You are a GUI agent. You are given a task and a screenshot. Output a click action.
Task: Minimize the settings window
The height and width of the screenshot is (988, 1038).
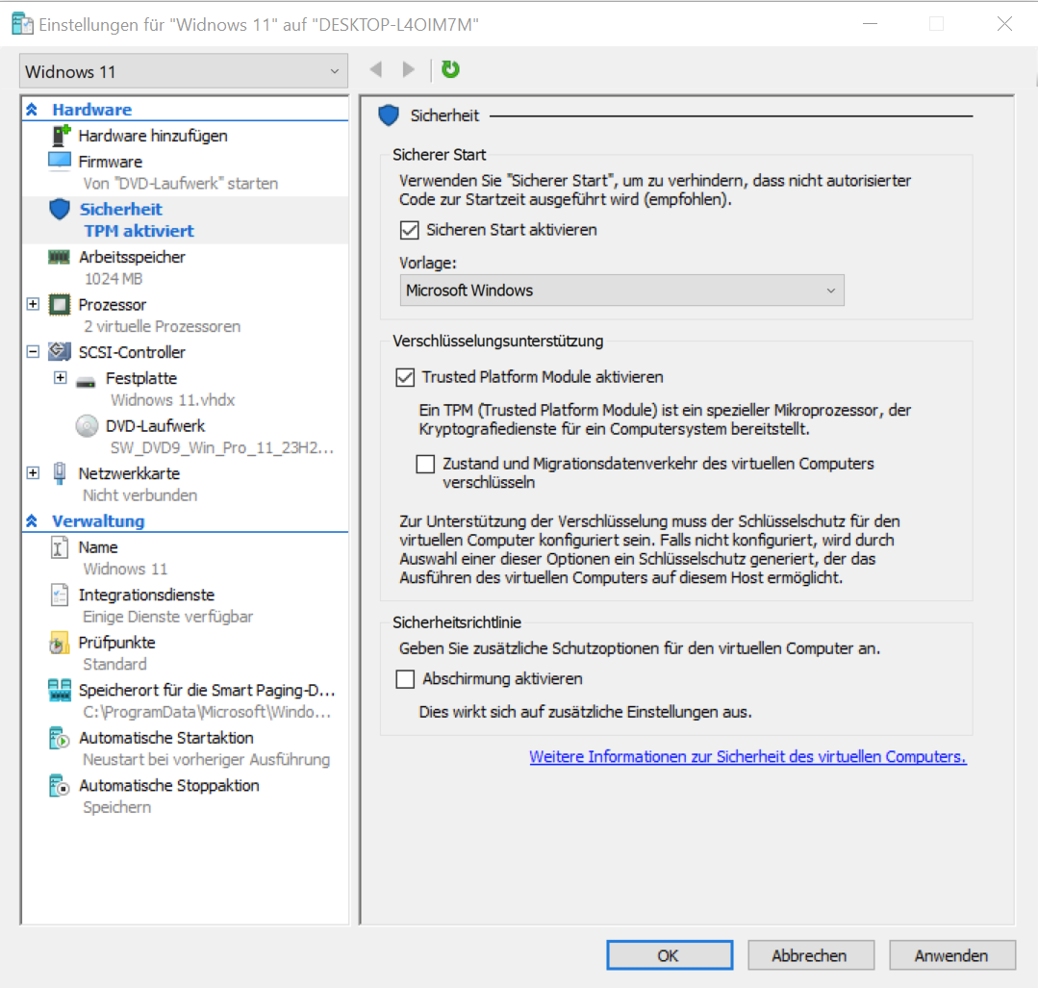click(870, 24)
